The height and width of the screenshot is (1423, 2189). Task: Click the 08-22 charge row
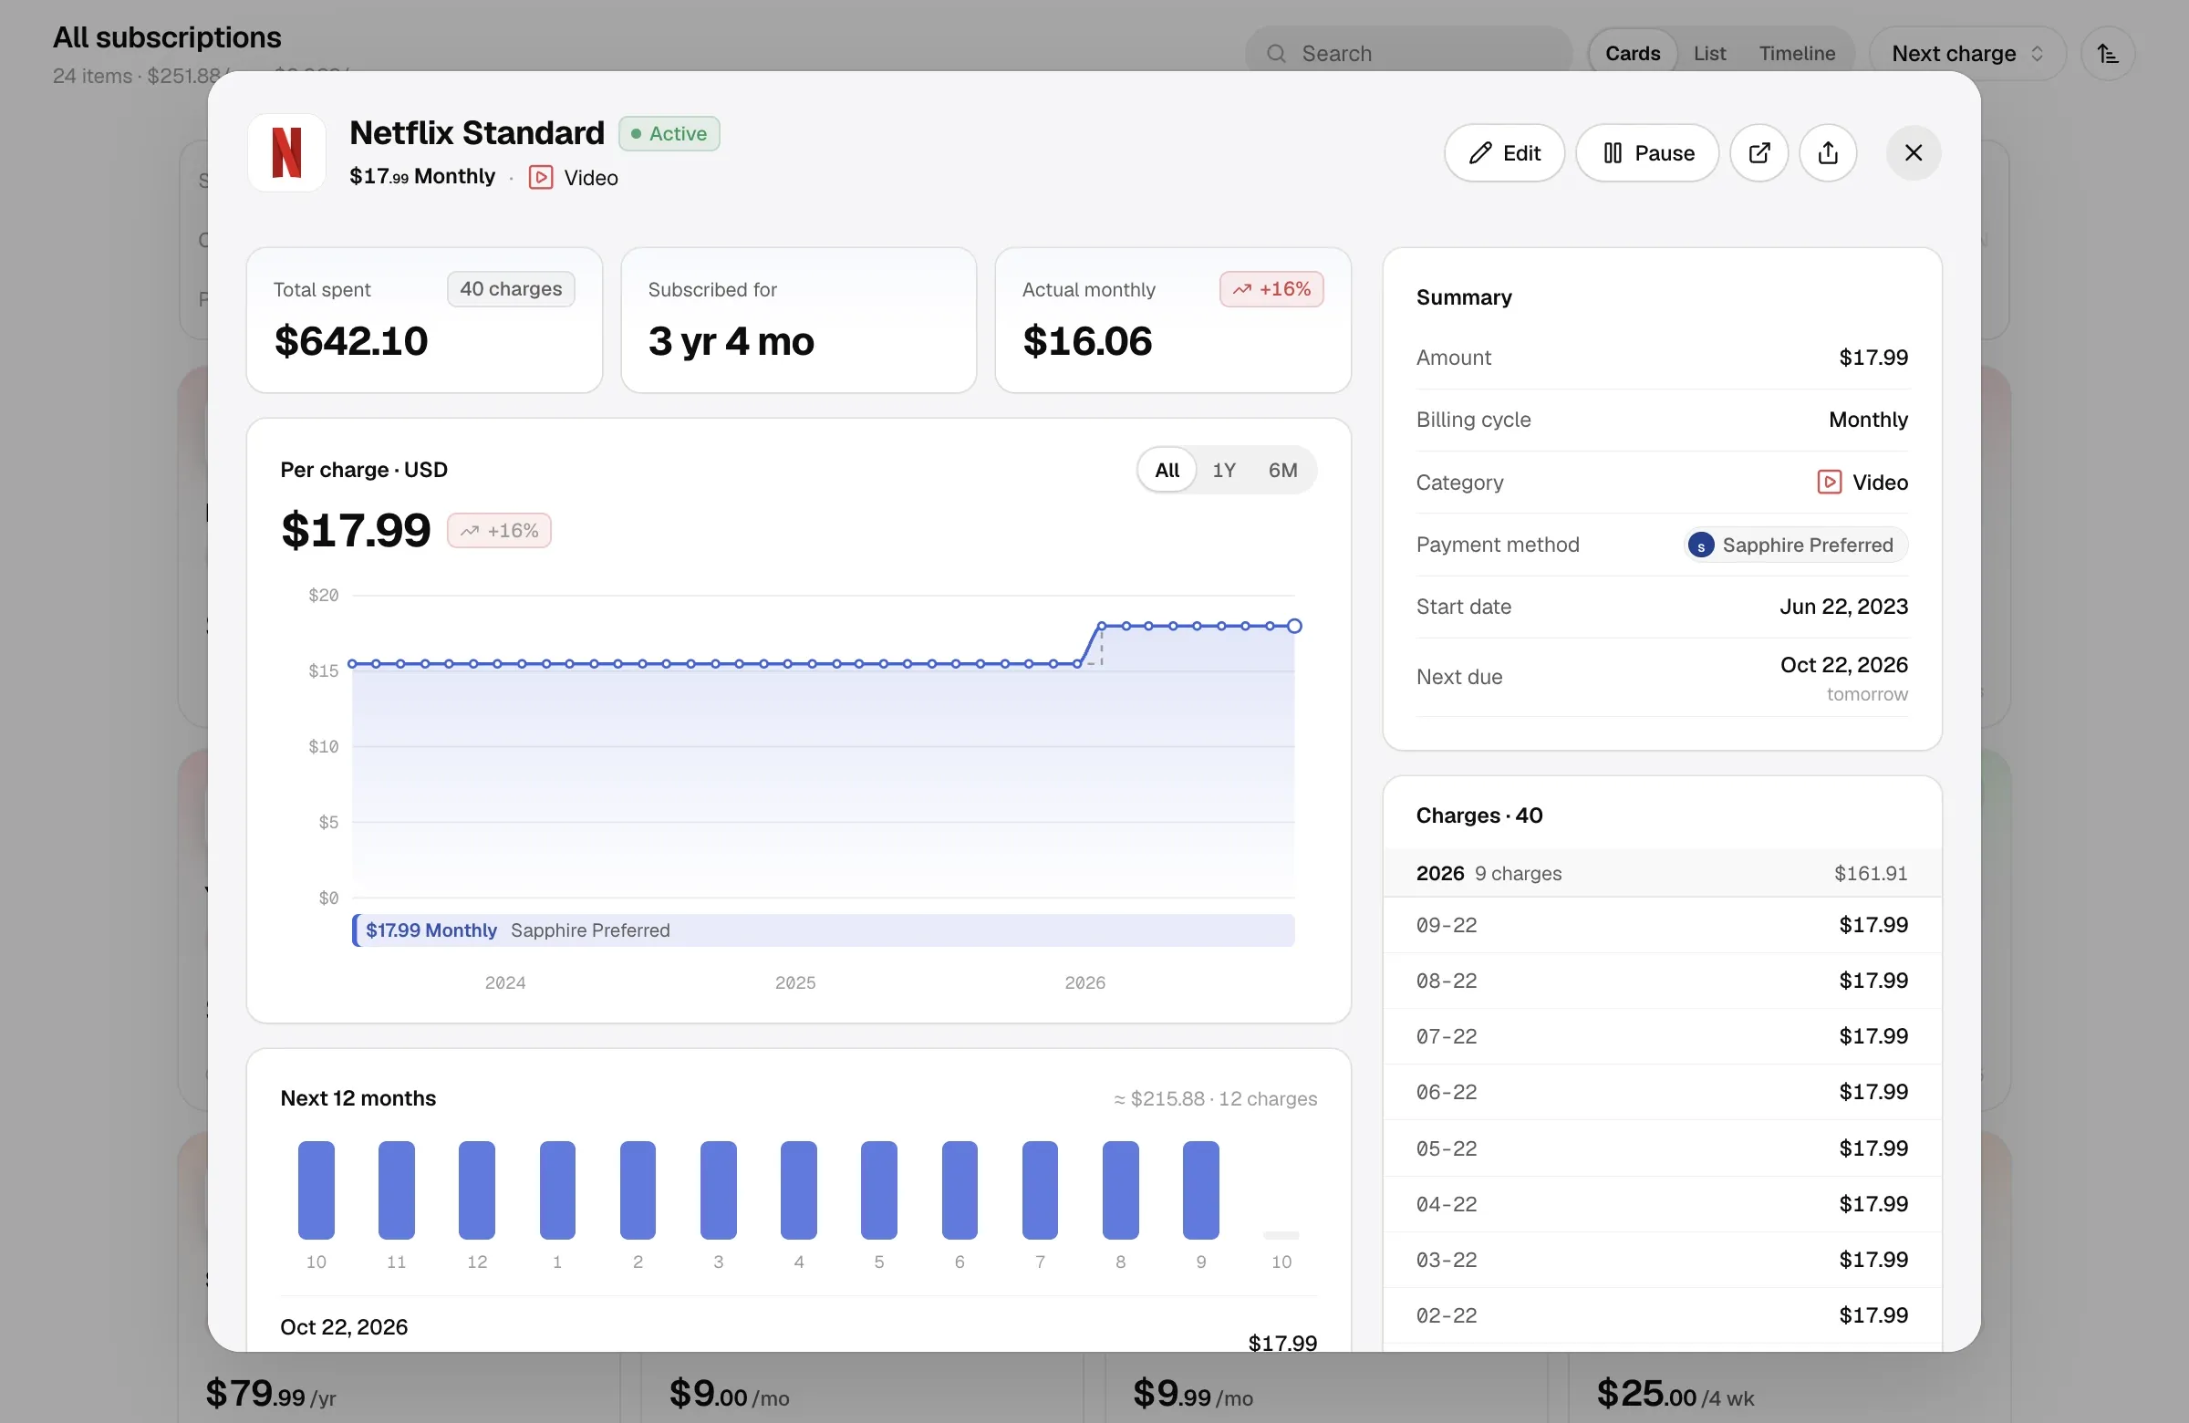pyautogui.click(x=1662, y=981)
